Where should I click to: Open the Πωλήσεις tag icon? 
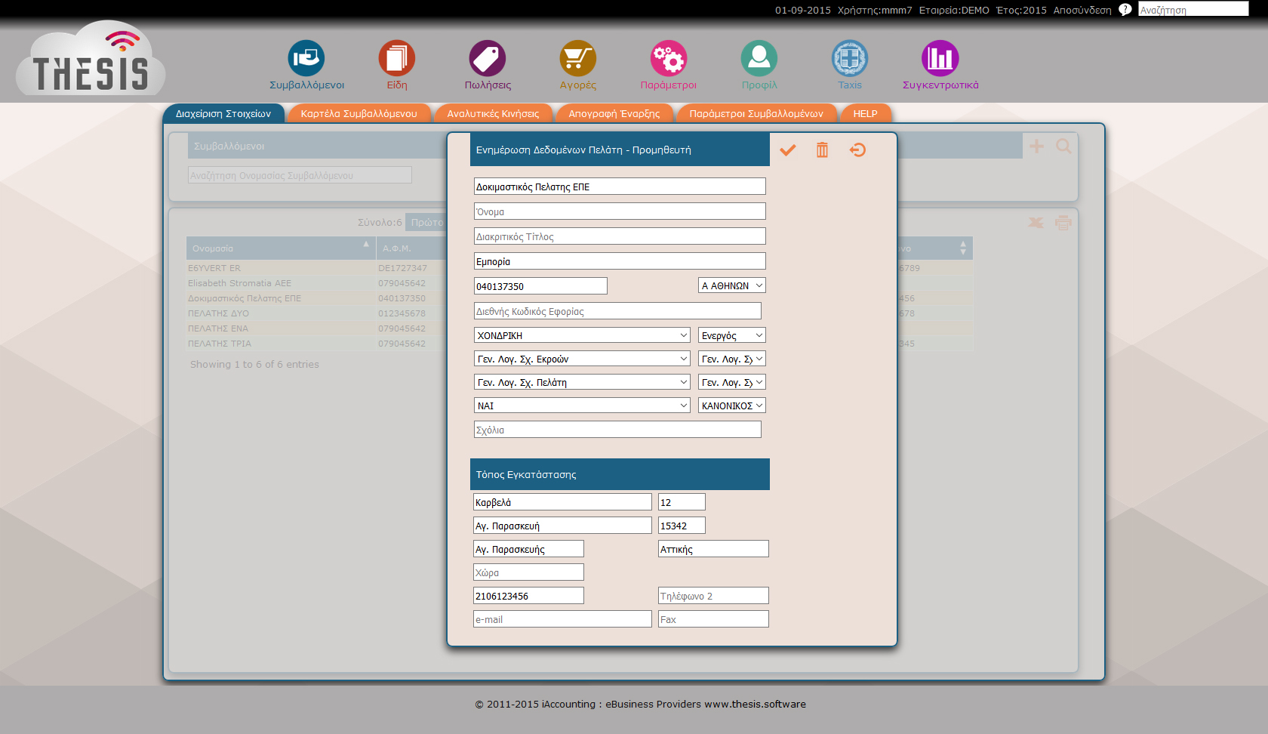point(488,58)
